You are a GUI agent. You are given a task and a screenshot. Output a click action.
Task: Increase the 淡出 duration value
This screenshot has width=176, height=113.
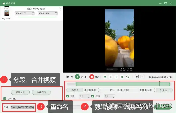click(113, 95)
